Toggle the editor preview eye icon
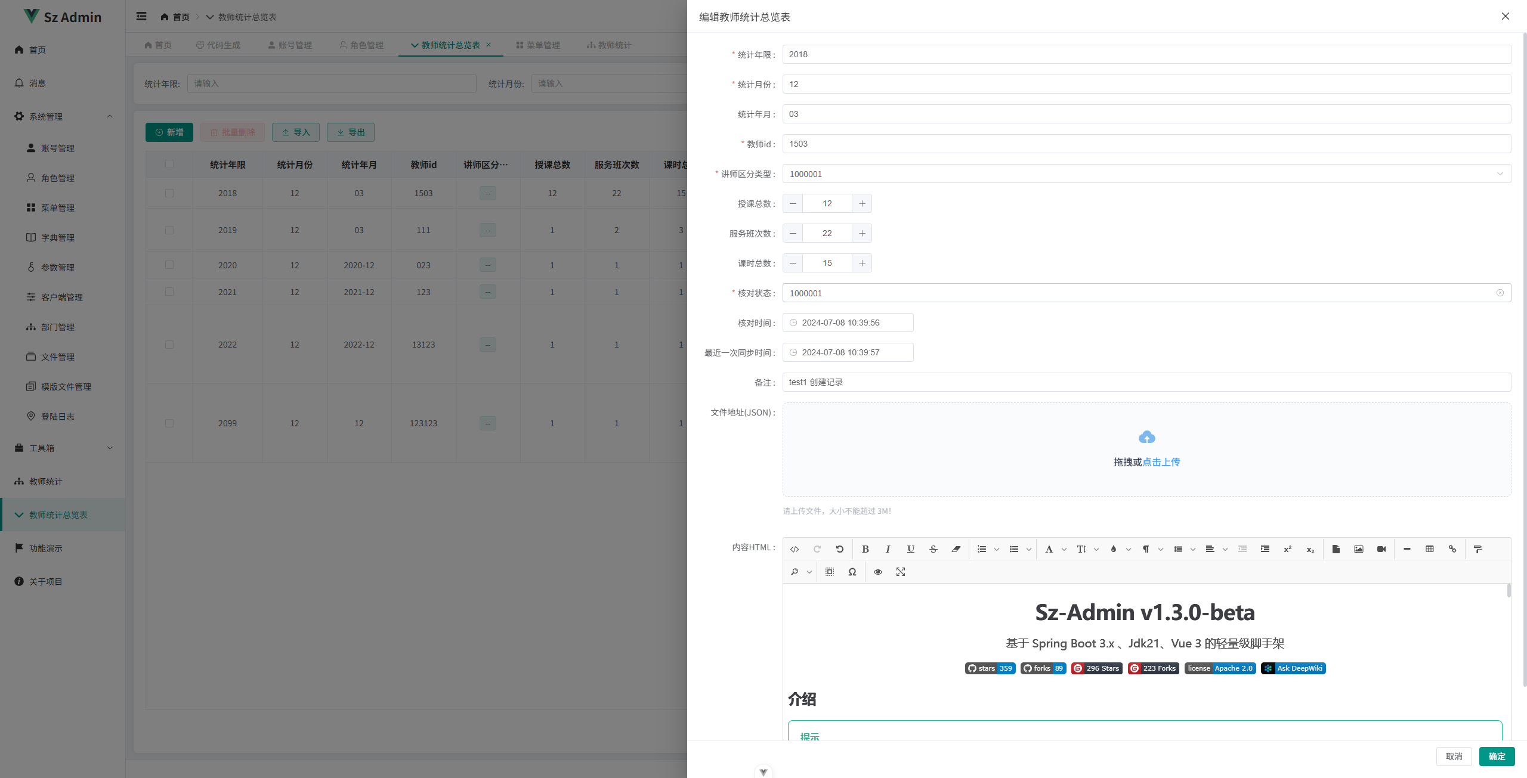The height and width of the screenshot is (778, 1527). tap(878, 572)
